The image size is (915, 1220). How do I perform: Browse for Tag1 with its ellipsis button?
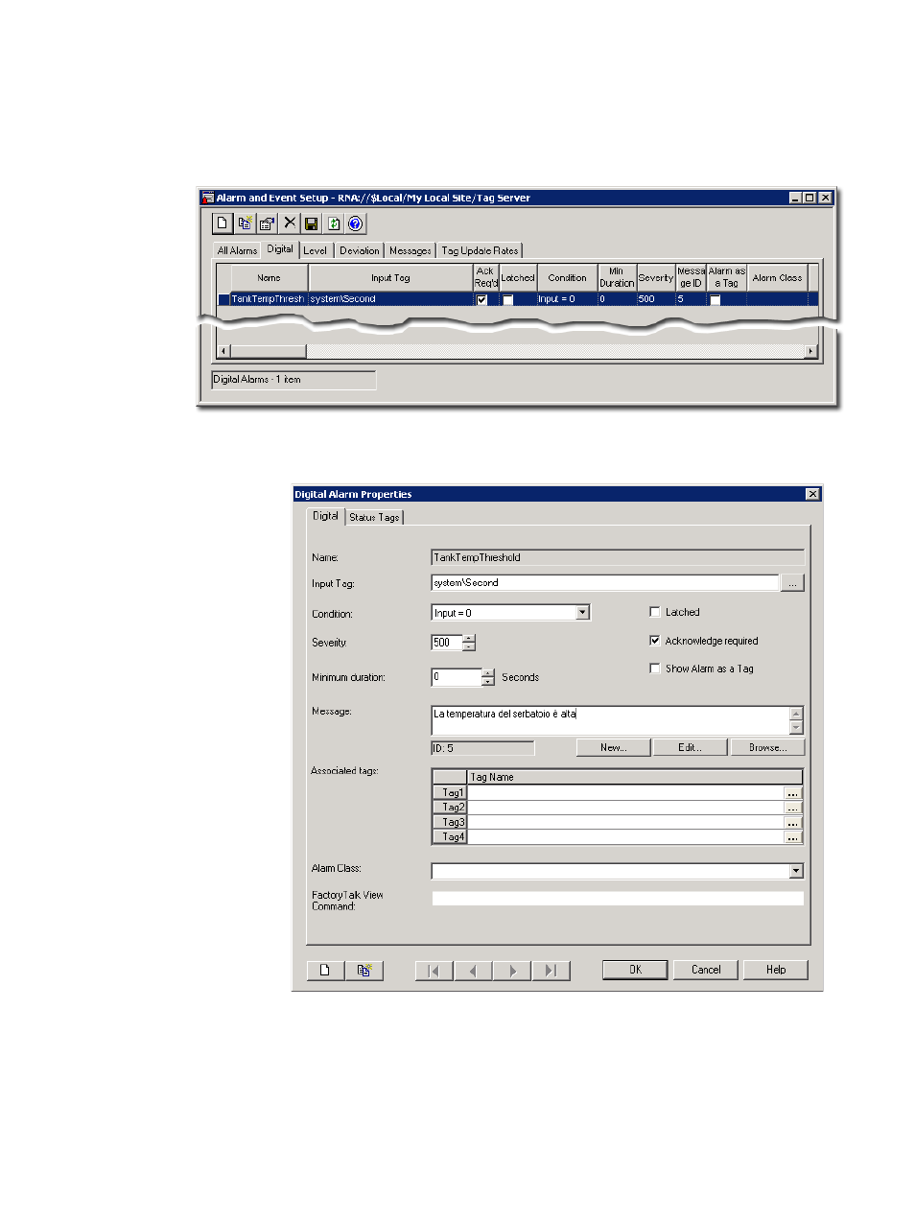(792, 793)
